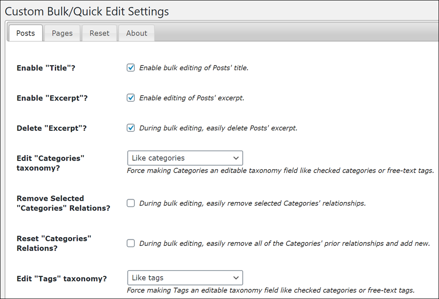Open the "Like tags" dropdown

pos(185,278)
